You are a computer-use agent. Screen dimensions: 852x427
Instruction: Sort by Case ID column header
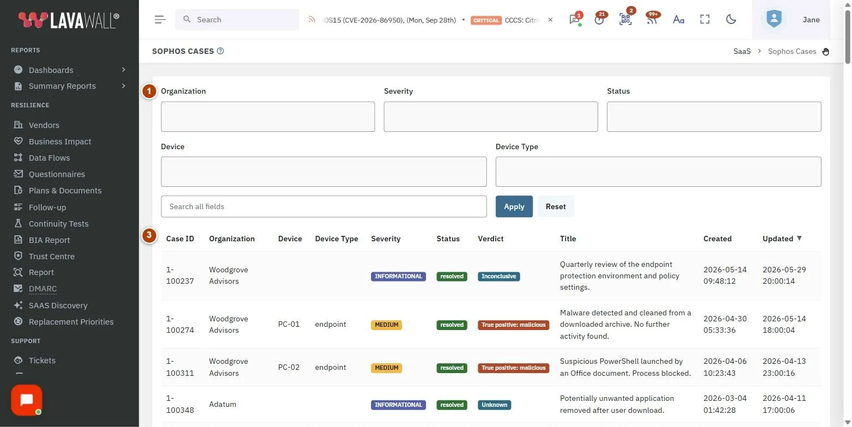point(180,239)
